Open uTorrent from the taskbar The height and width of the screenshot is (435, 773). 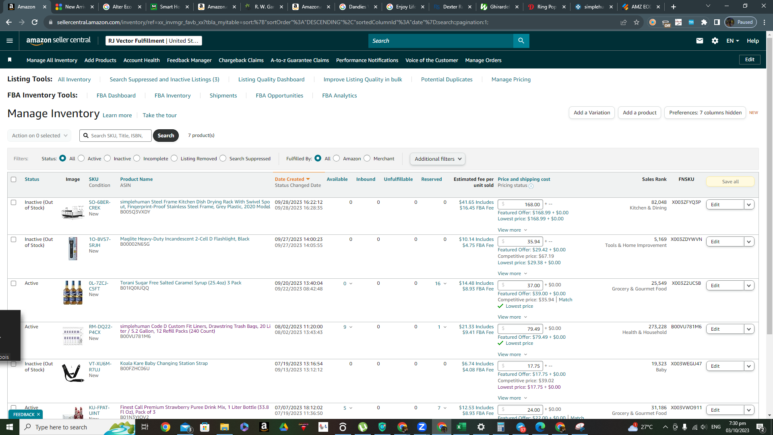tap(363, 427)
